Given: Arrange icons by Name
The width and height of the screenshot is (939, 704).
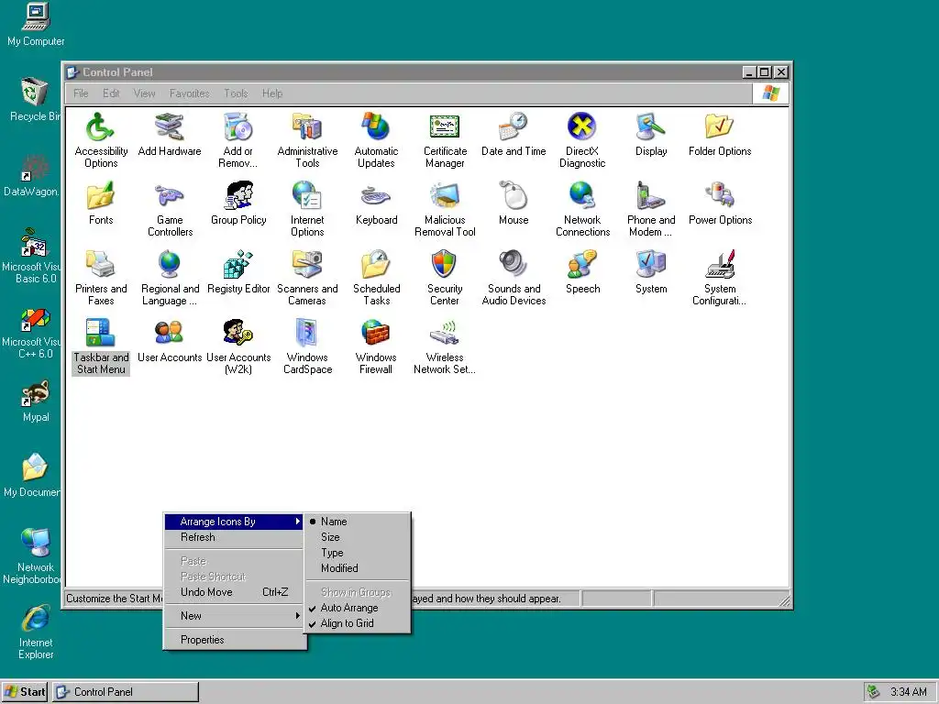Looking at the screenshot, I should click(358, 522).
